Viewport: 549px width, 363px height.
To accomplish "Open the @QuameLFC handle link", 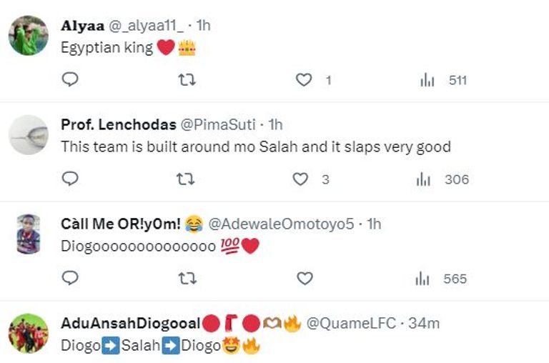I will coord(351,323).
